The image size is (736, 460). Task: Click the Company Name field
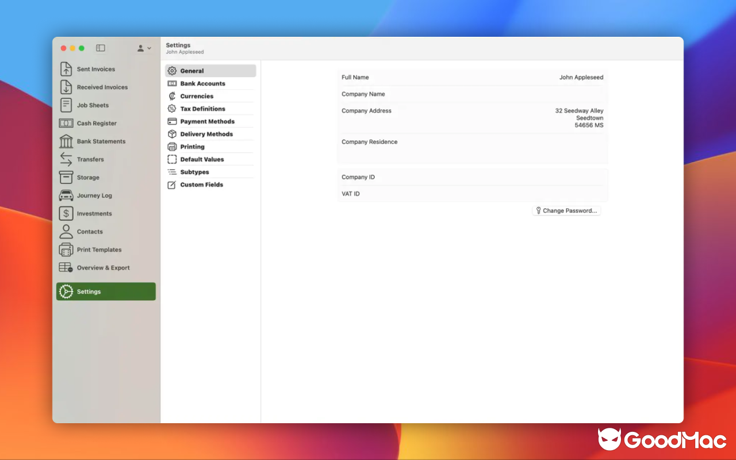(x=471, y=94)
